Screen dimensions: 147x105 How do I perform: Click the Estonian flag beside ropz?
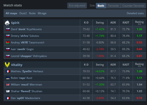pos(8,78)
